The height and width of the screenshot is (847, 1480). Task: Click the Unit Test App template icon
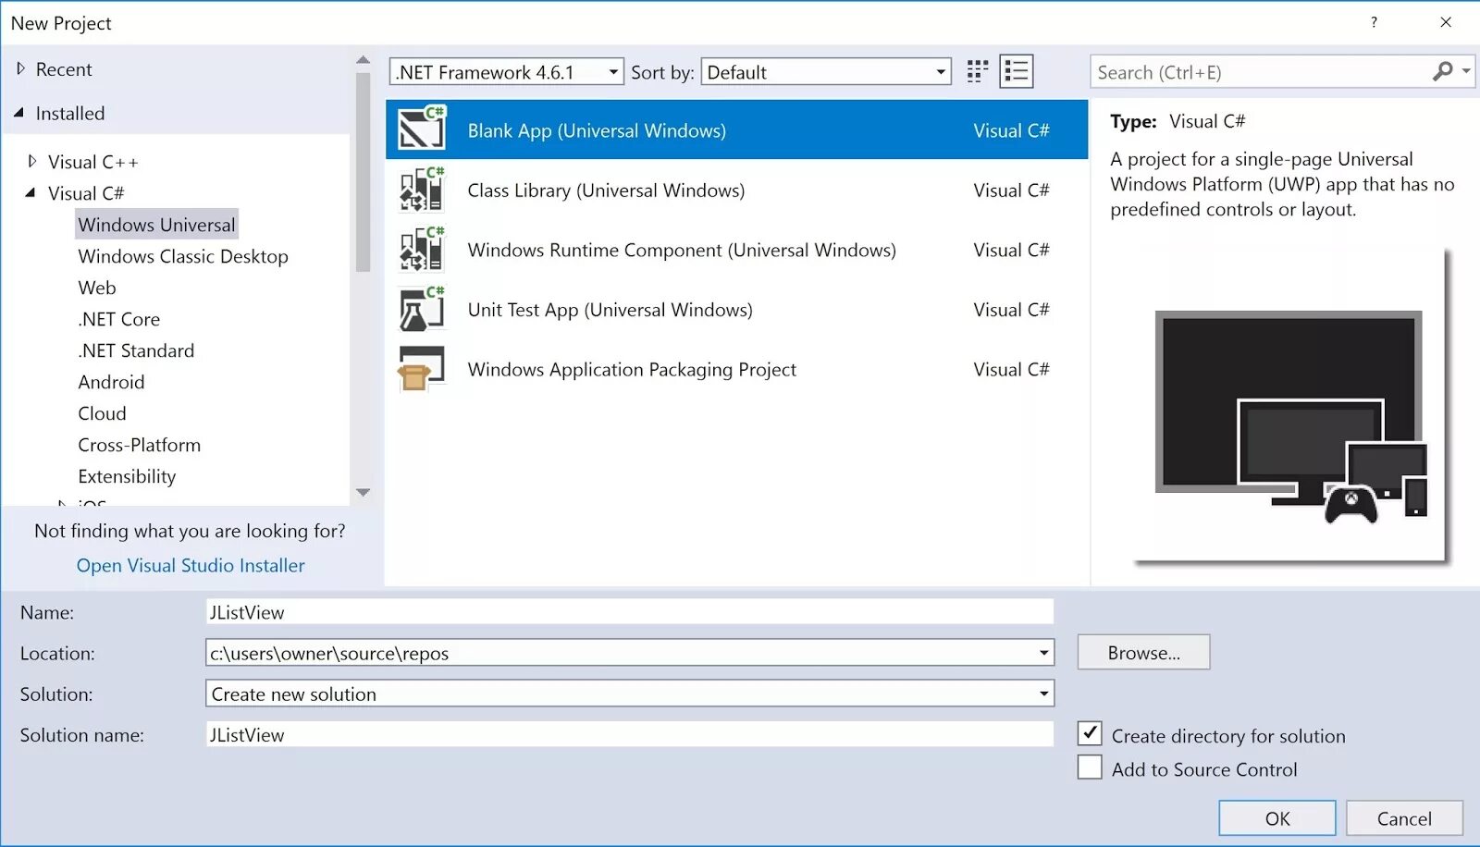coord(422,309)
